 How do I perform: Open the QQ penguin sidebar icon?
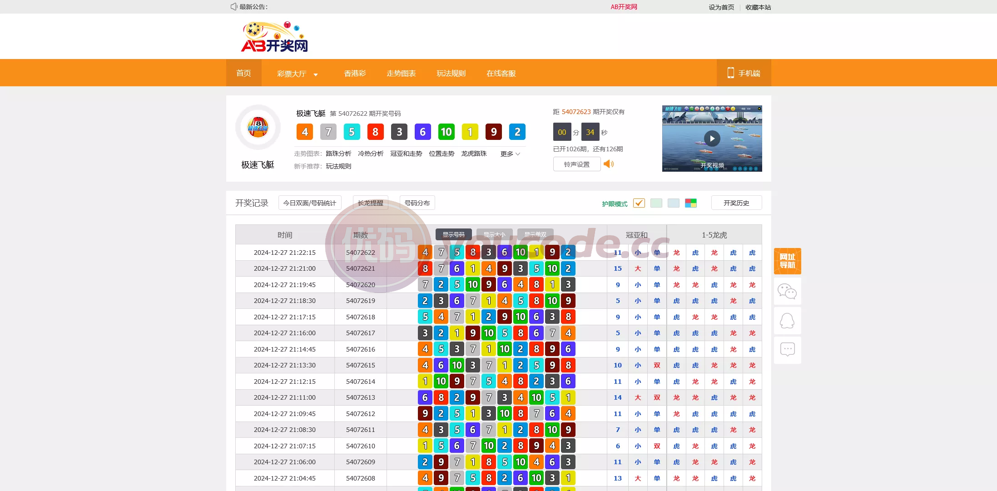[787, 321]
